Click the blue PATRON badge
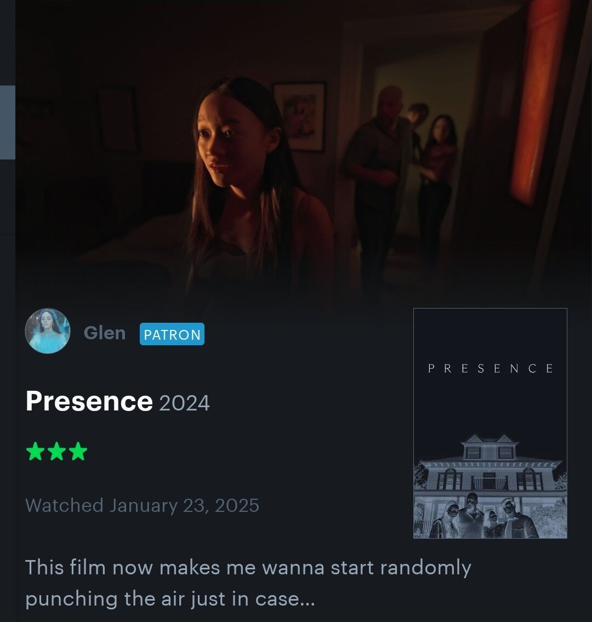The width and height of the screenshot is (592, 622). pos(172,334)
